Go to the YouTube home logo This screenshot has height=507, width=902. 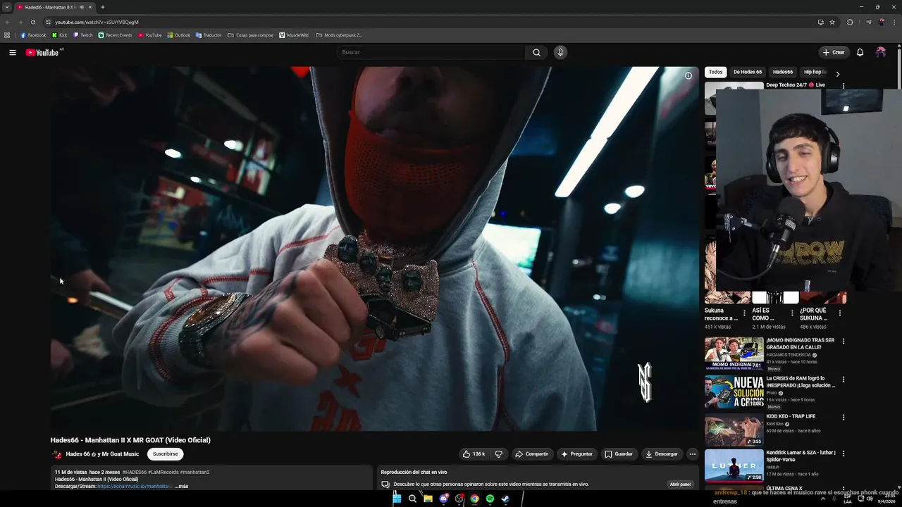[x=42, y=52]
